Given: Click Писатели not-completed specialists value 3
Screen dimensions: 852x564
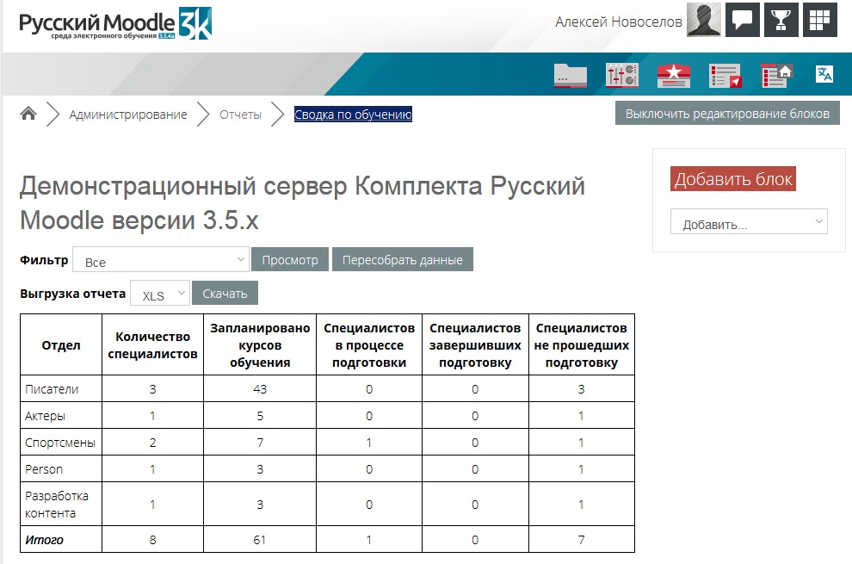Looking at the screenshot, I should pos(582,389).
